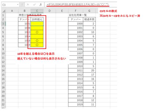Click cell F8 containing 1005
Viewport: 146px width, 111px height.
pos(76,45)
